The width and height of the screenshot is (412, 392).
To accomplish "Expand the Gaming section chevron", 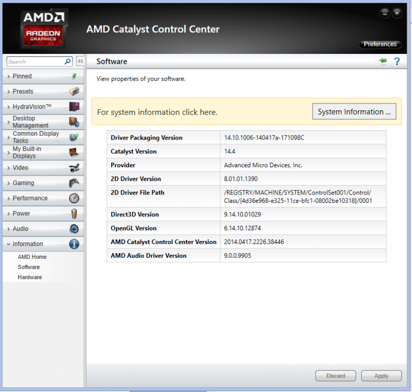I will tap(9, 183).
